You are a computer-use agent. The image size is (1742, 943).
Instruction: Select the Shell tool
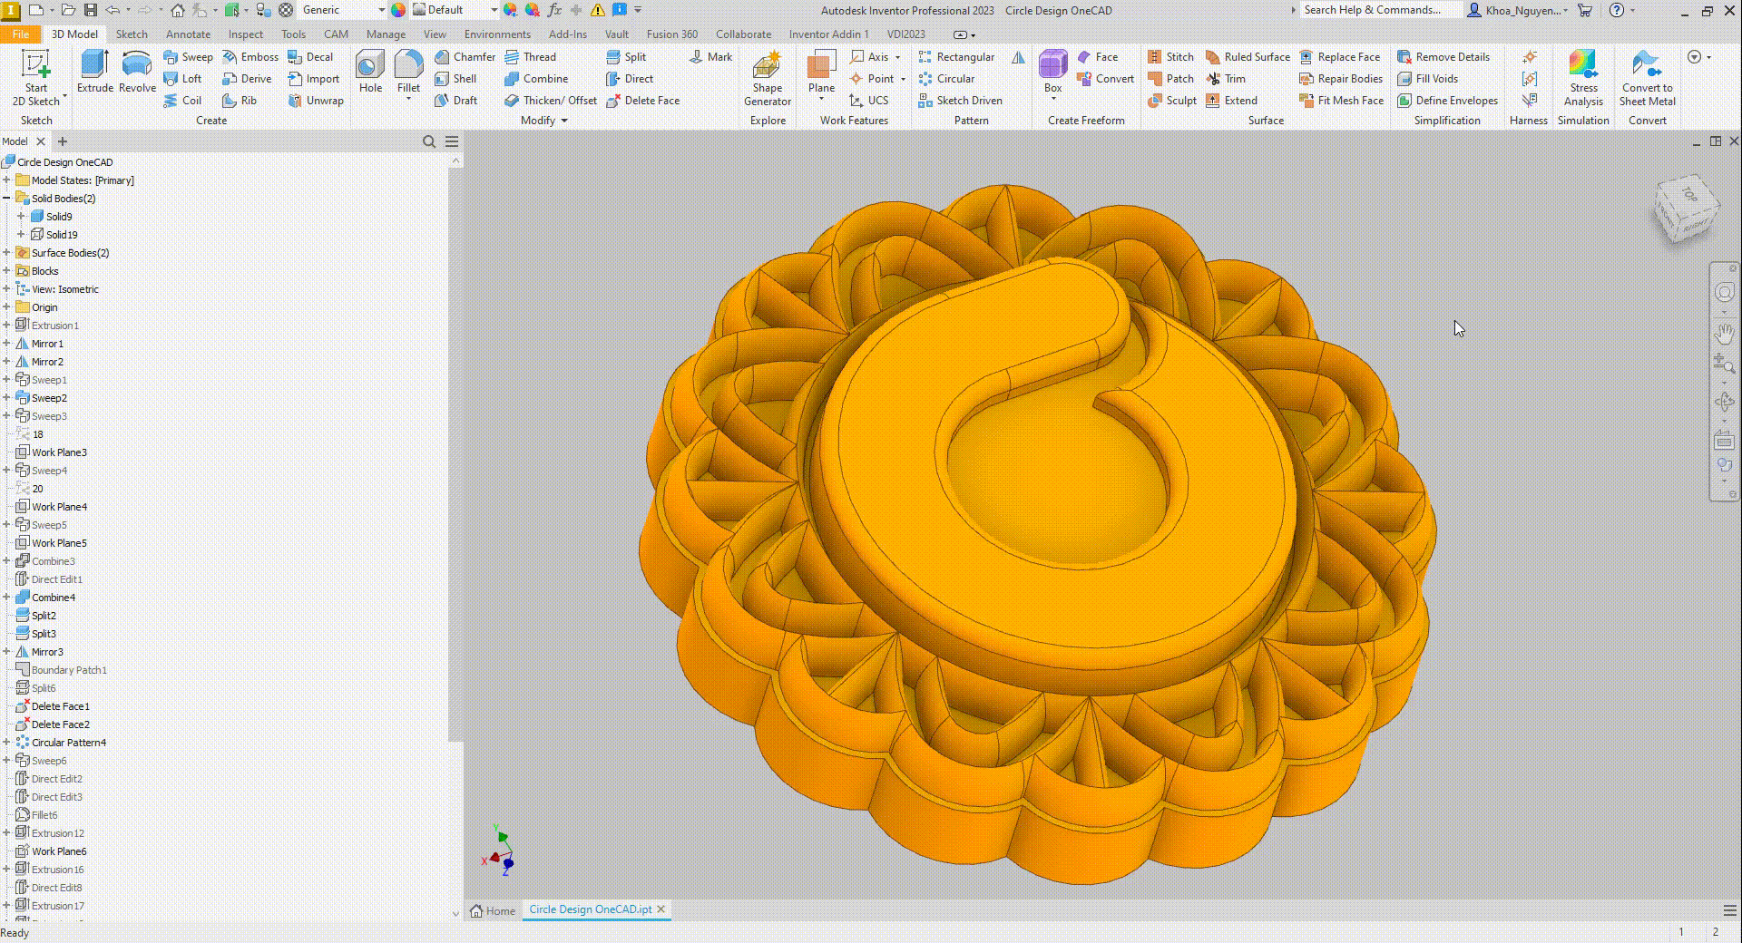point(455,78)
